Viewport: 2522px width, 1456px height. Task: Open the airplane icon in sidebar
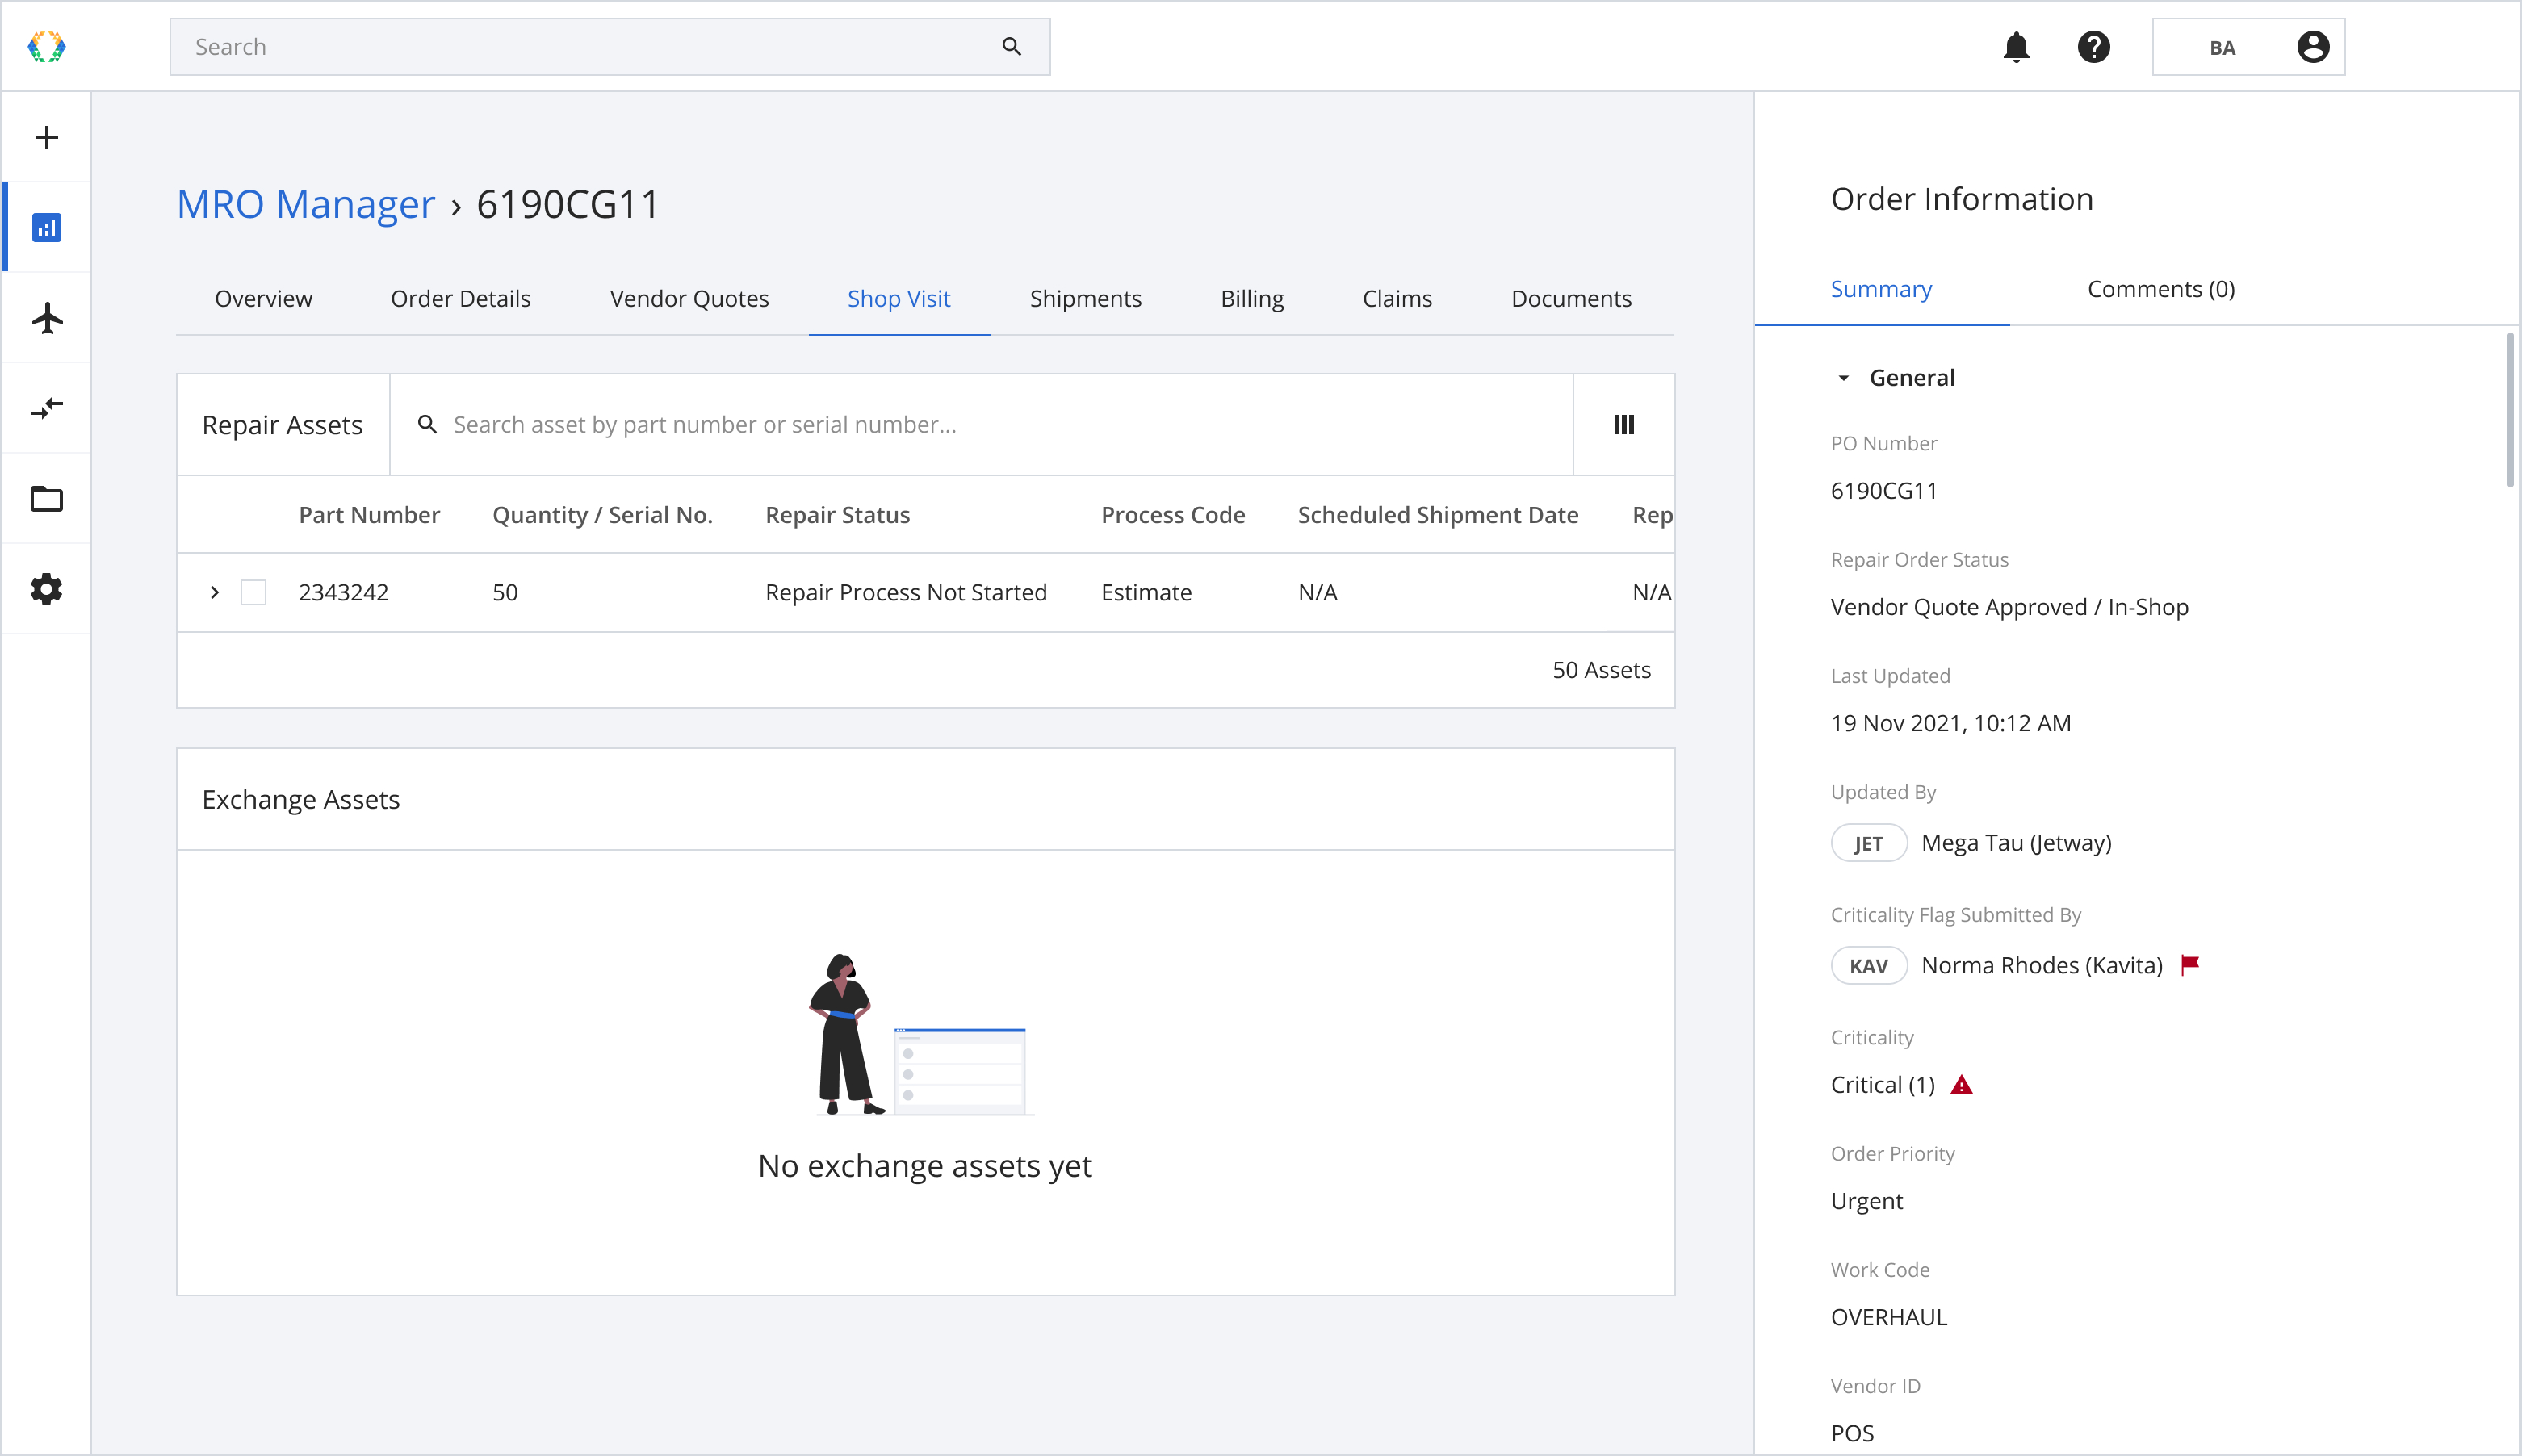coord(46,318)
